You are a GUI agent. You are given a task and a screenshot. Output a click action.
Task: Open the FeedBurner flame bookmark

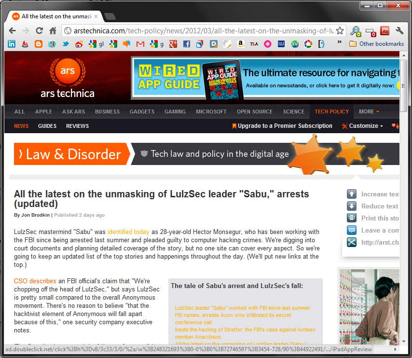(25, 44)
